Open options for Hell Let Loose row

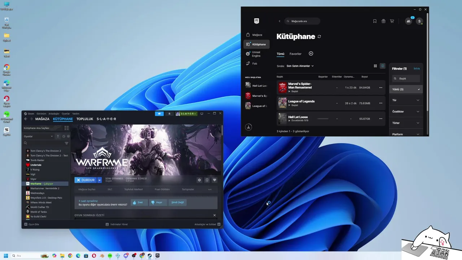point(380,119)
